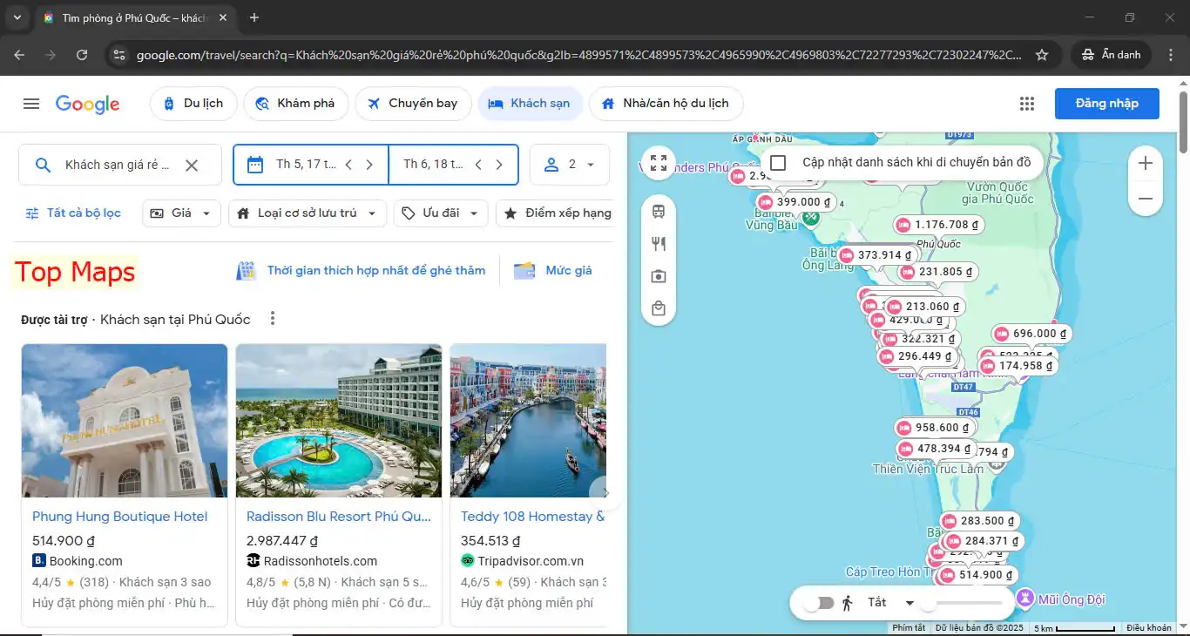1190x636 pixels.
Task: Move check-out date to next day
Action: coord(499,165)
